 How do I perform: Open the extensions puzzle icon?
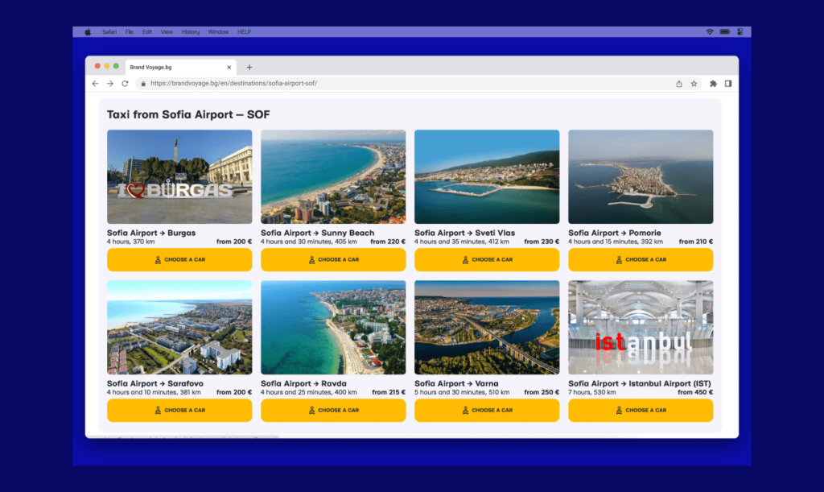coord(713,83)
